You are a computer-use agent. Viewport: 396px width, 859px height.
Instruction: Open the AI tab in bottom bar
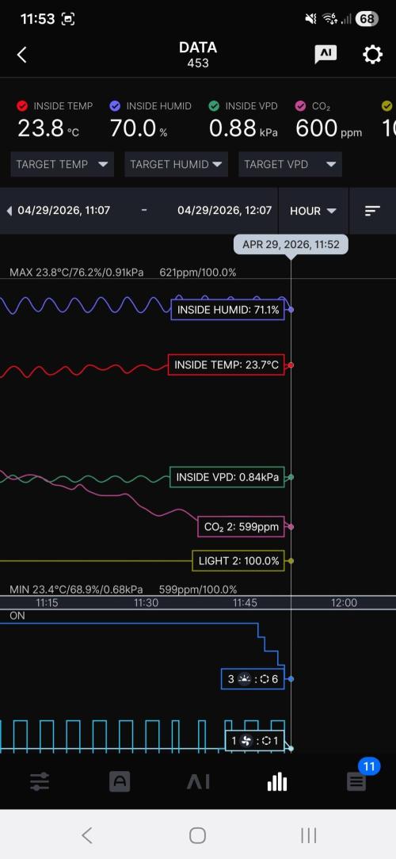[198, 782]
